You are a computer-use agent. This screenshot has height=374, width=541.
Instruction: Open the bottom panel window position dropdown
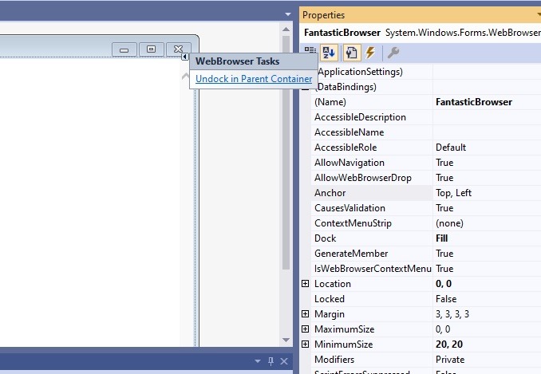click(x=258, y=361)
